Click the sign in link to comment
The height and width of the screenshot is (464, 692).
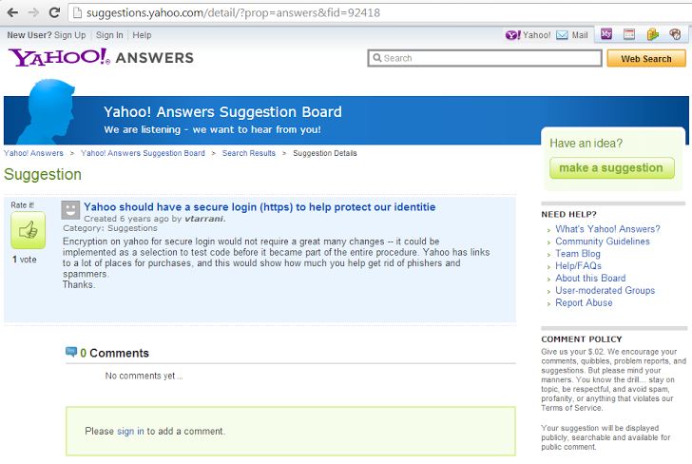click(130, 431)
